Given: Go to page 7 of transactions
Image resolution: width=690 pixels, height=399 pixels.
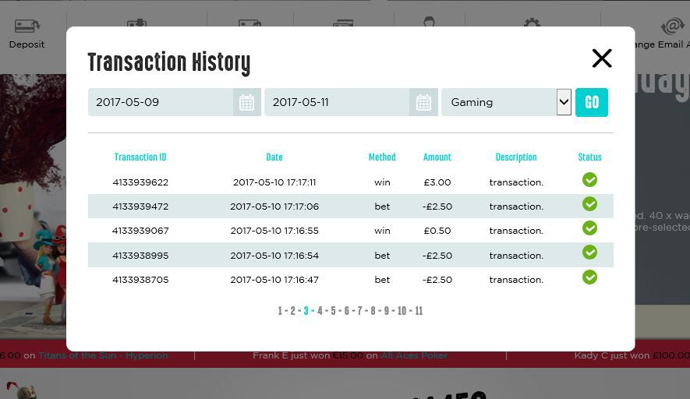Looking at the screenshot, I should coord(359,311).
